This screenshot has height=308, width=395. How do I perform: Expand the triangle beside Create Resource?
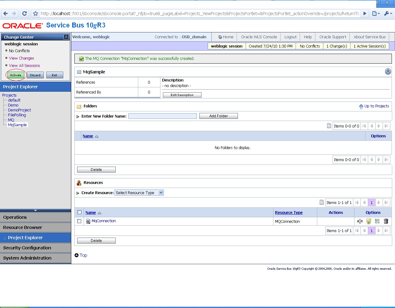pyautogui.click(x=78, y=193)
